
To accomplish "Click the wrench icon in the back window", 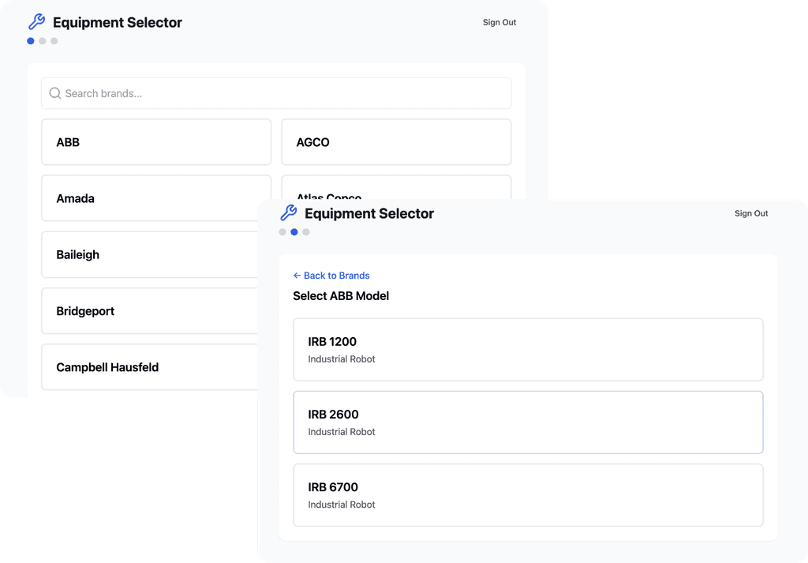I will [36, 22].
